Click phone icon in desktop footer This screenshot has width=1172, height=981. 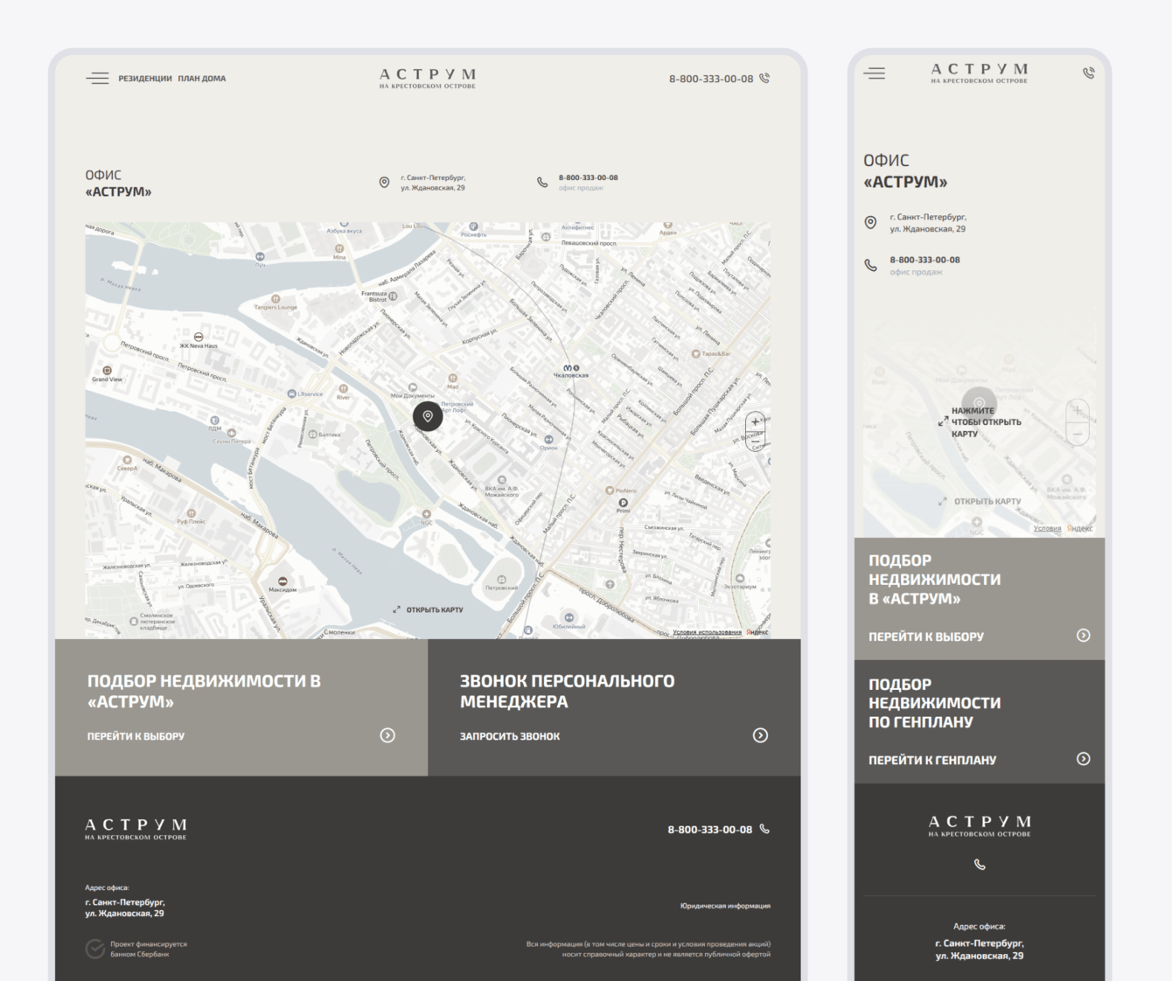click(x=764, y=829)
